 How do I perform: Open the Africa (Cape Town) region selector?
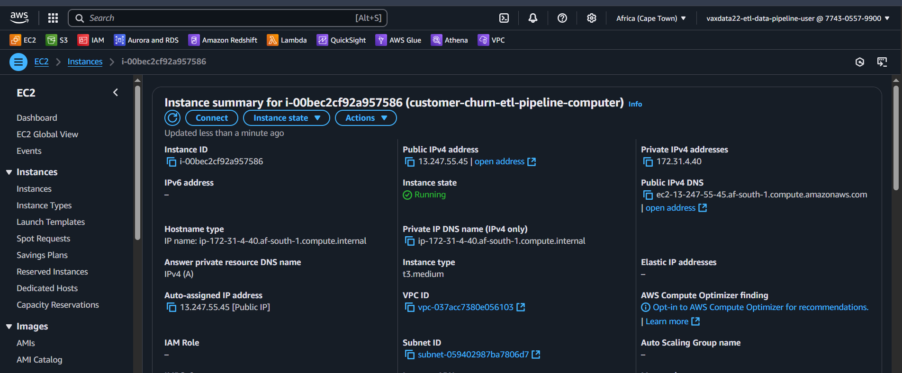click(651, 18)
